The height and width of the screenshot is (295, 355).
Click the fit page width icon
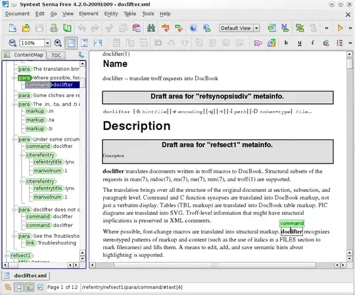click(x=98, y=43)
